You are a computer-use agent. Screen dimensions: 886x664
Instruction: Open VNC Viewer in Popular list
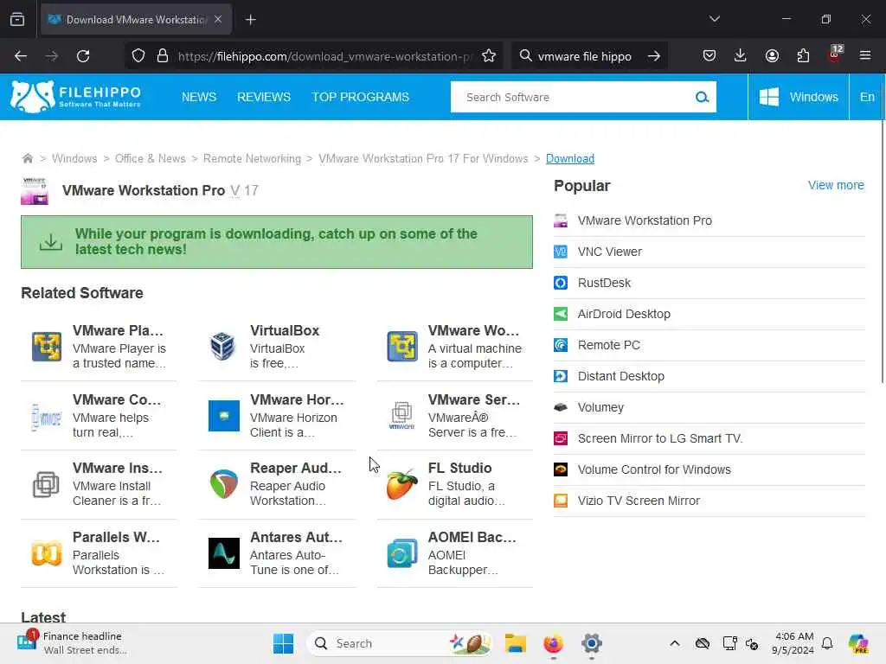[610, 252]
